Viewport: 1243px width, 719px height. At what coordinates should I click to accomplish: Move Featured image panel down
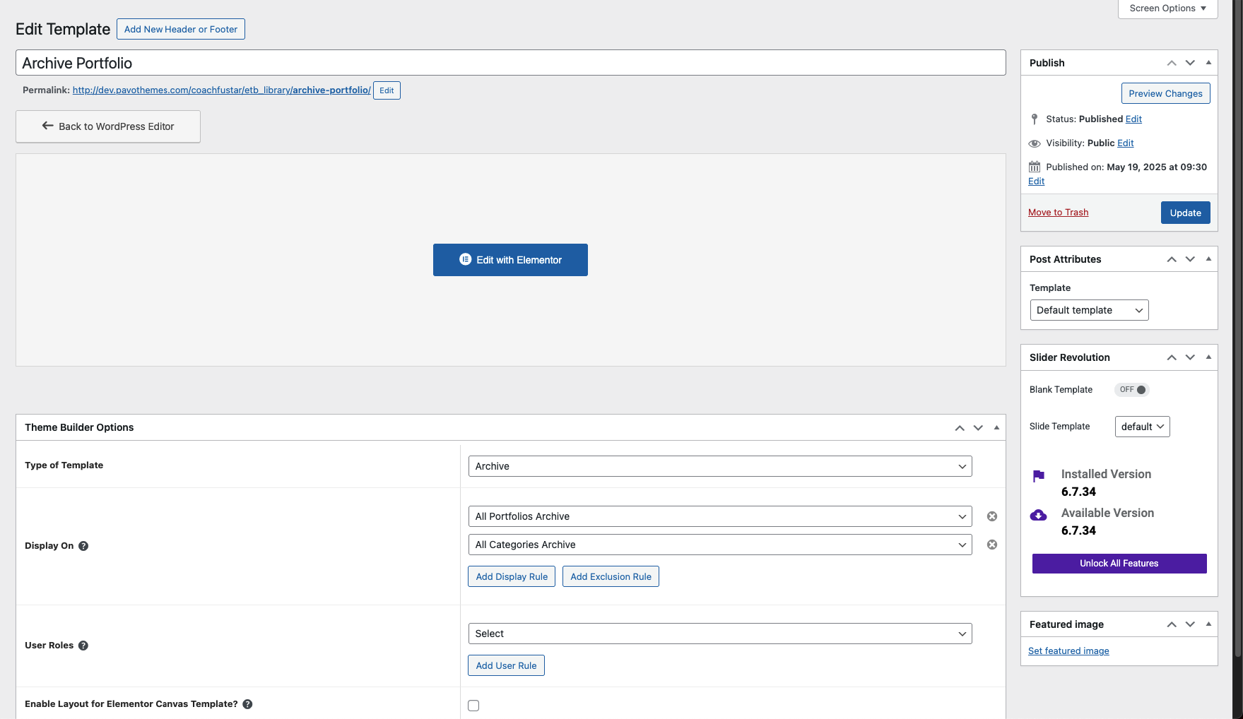pyautogui.click(x=1190, y=624)
